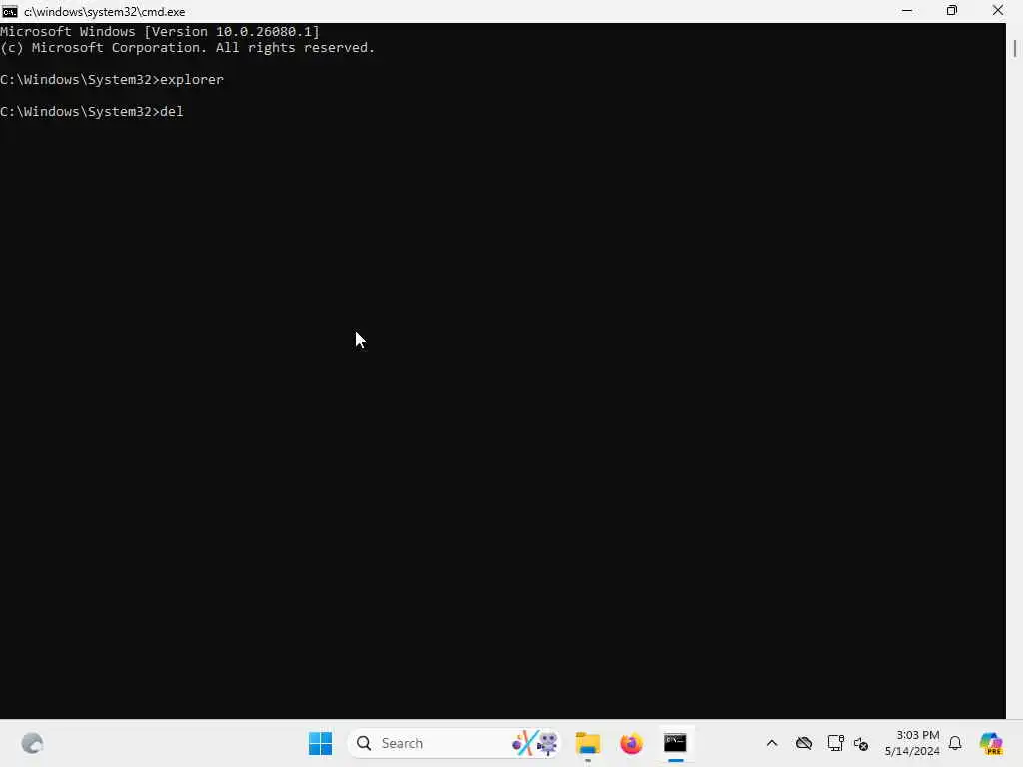Click the "Microsoft Windows [Version 10.0.26080.1]" line
Screen dimensions: 1023x767
160,31
